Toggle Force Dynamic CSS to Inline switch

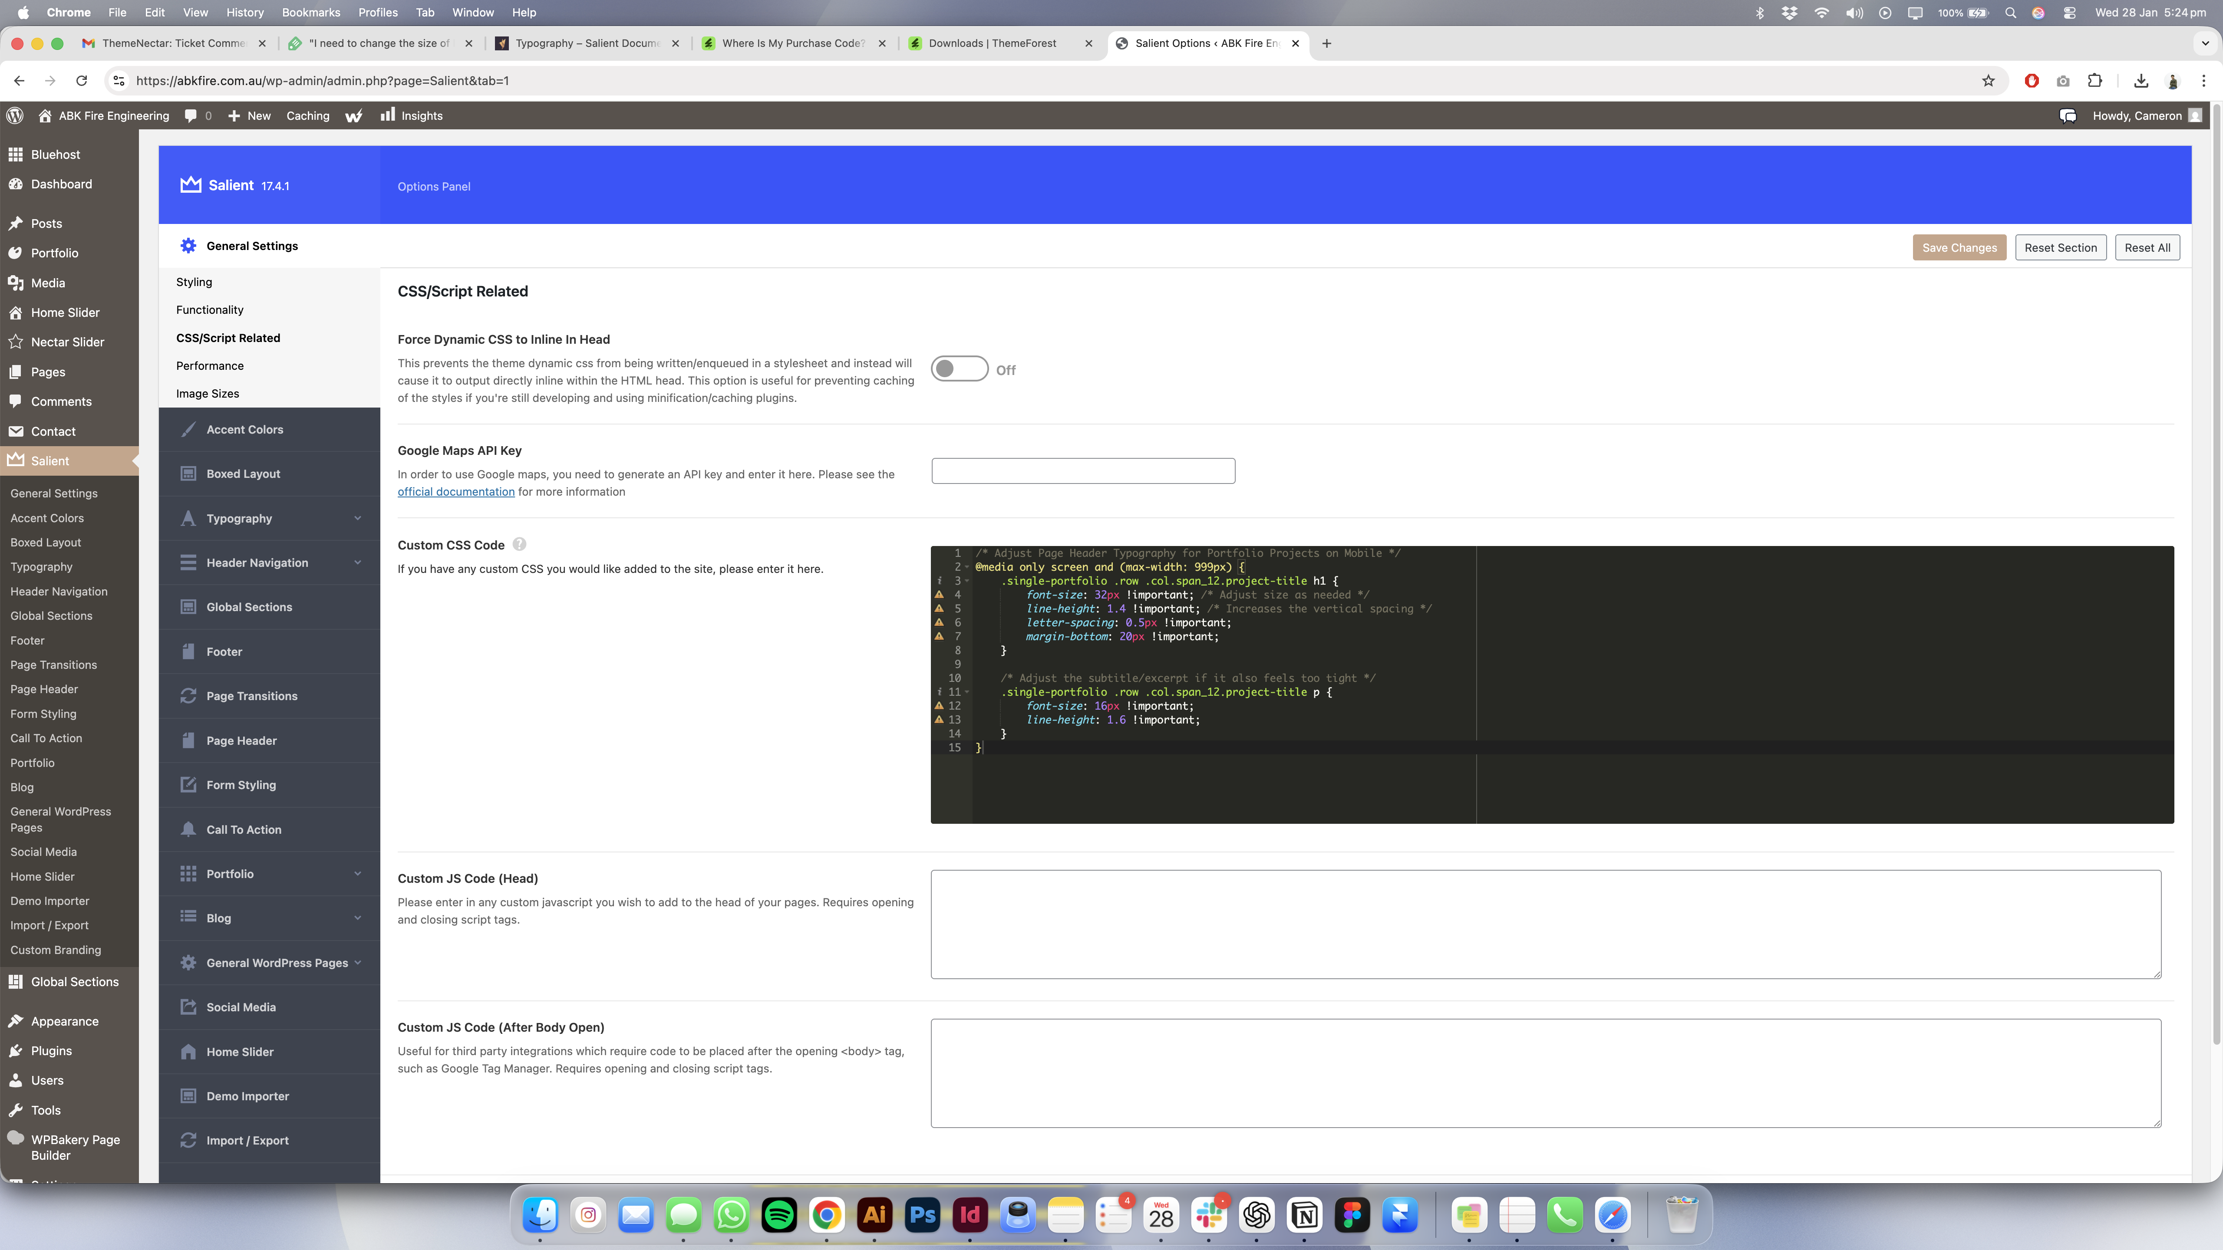959,369
